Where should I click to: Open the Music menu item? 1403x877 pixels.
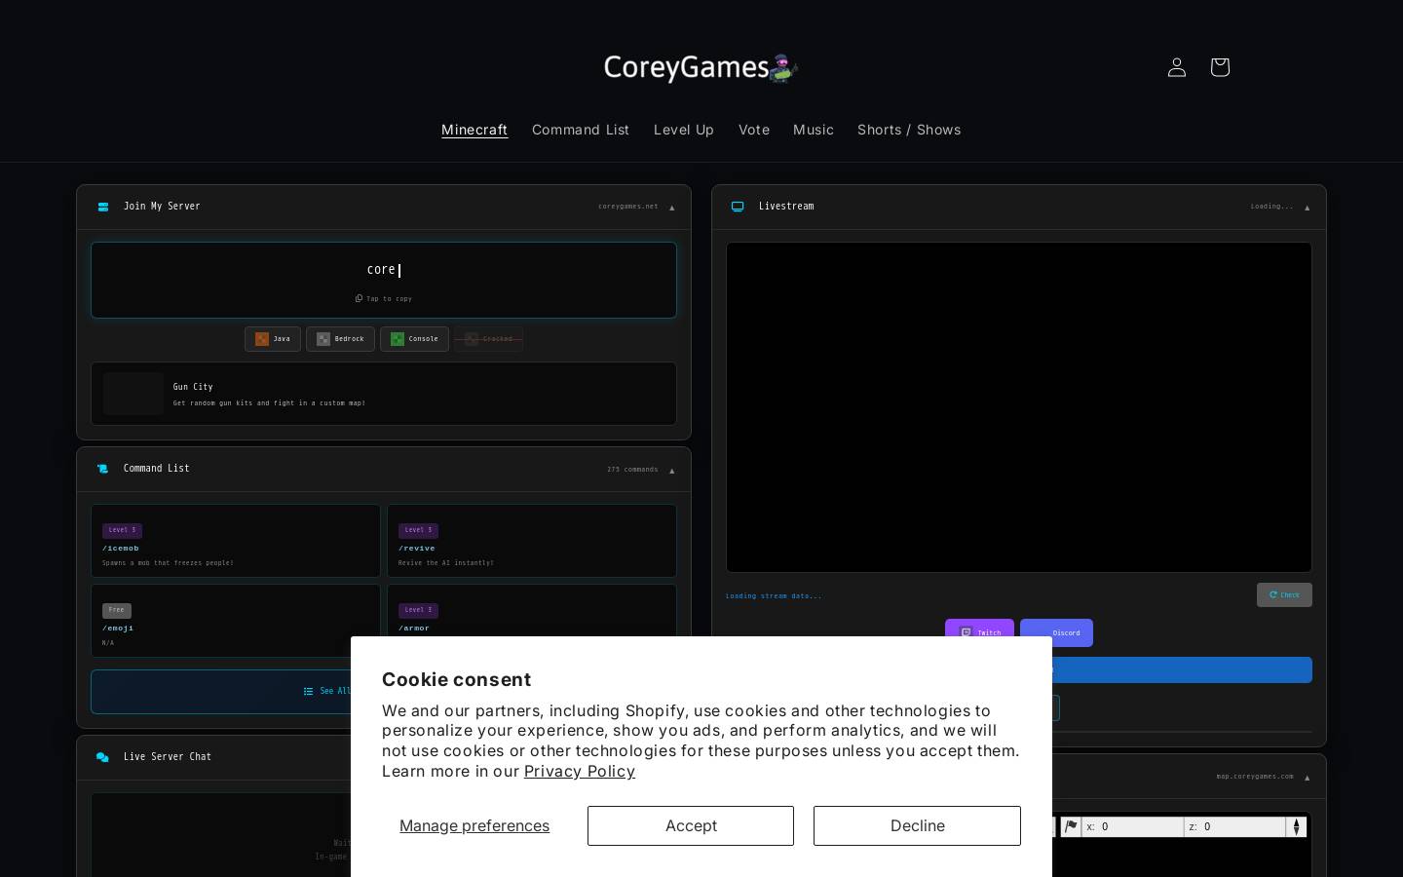[814, 130]
